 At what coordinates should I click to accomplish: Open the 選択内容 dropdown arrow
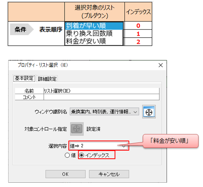click(x=124, y=146)
